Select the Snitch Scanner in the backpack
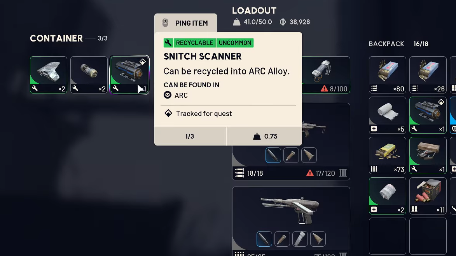 pos(428,115)
